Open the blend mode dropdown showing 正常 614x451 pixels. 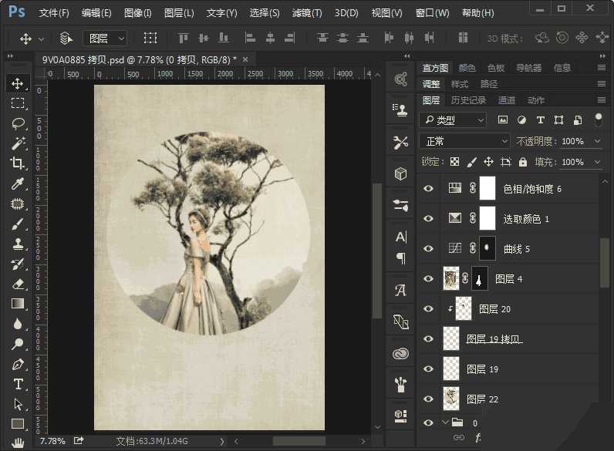[464, 141]
